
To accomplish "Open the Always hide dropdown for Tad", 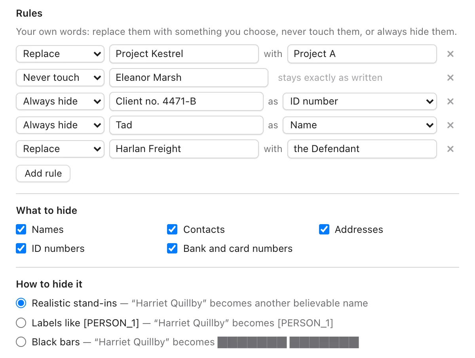I will pyautogui.click(x=60, y=125).
